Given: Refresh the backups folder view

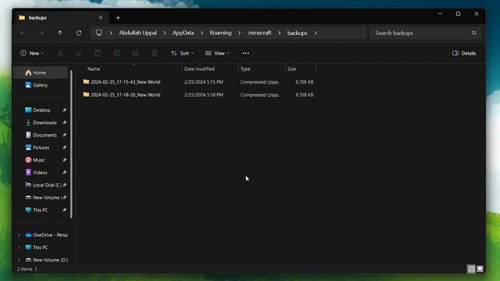Looking at the screenshot, I should click(79, 33).
